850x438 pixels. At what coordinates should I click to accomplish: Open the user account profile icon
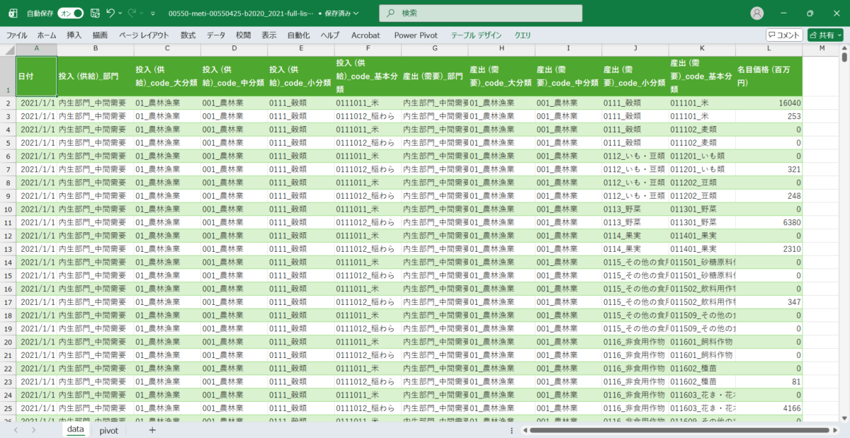click(757, 13)
